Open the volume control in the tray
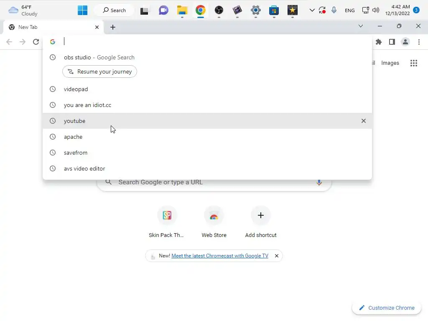The width and height of the screenshot is (428, 321). [x=376, y=10]
